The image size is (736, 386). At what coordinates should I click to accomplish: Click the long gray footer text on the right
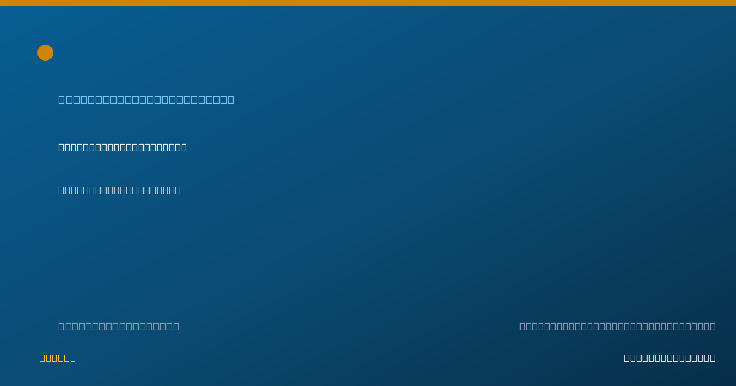[x=618, y=326]
